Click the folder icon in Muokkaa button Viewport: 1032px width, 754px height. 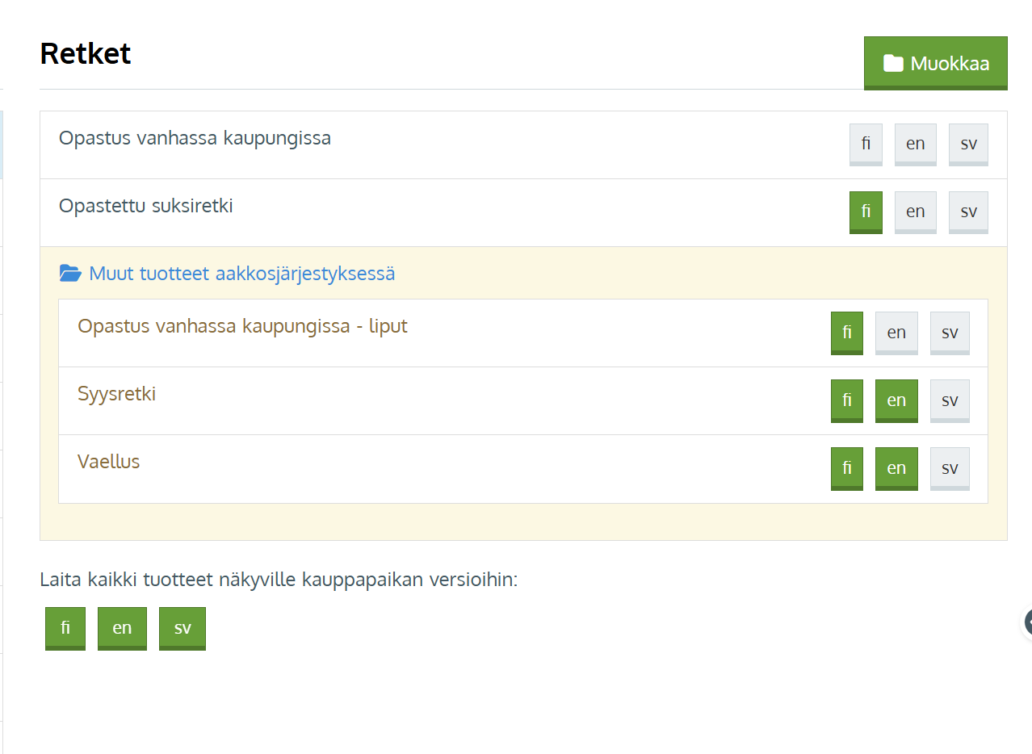point(892,63)
